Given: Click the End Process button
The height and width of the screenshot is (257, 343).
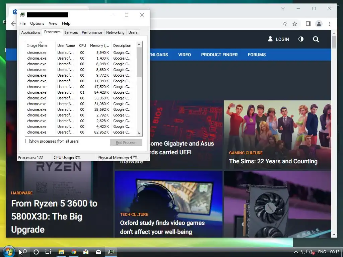Looking at the screenshot, I should click(126, 143).
